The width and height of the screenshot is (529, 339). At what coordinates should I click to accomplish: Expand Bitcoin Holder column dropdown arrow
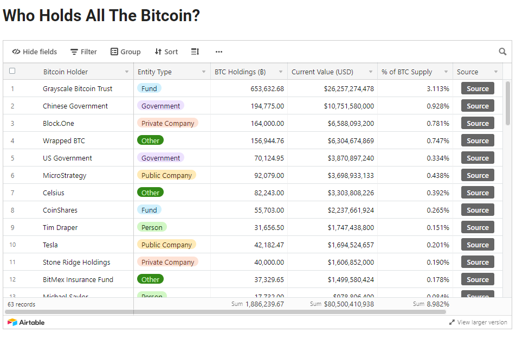click(127, 72)
